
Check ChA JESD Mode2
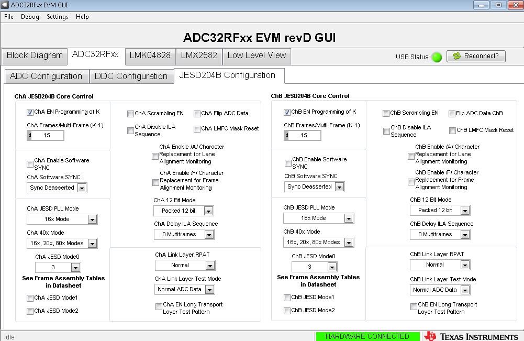coord(30,311)
